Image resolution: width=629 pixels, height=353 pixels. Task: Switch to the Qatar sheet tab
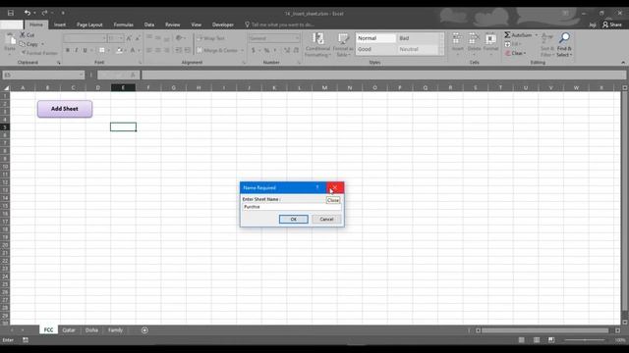[69, 329]
